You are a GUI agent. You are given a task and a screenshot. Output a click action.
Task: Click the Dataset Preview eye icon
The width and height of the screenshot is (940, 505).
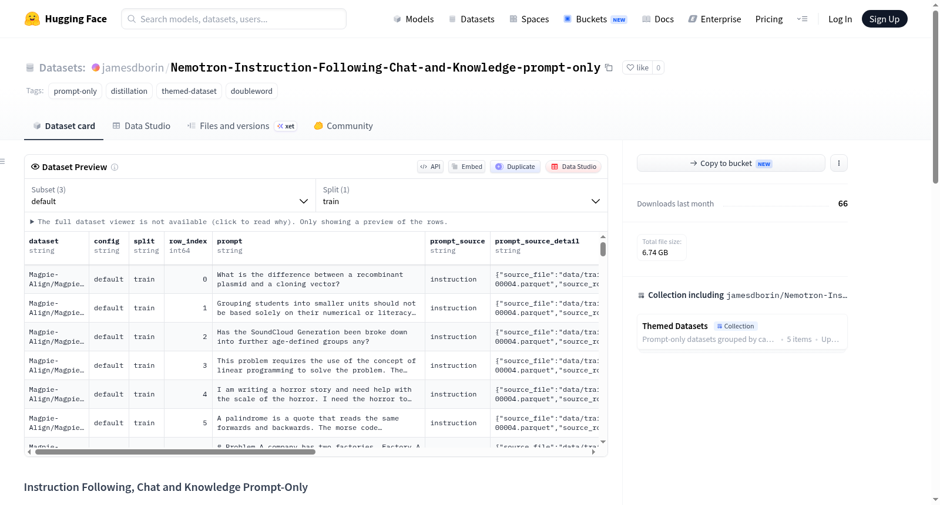[x=35, y=167]
